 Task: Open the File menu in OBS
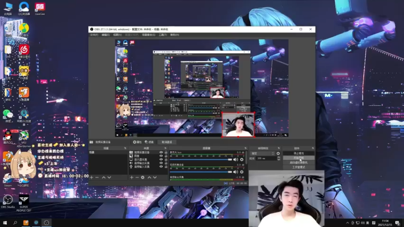(94, 35)
